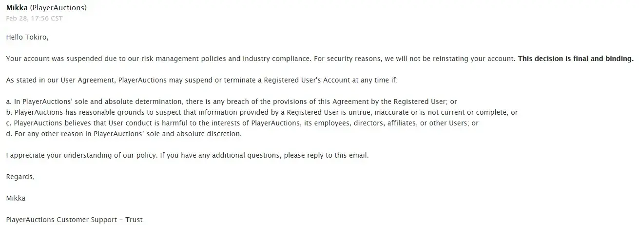Click clause b about untrue or inaccurate information
This screenshot has height=225, width=639.
[262, 112]
